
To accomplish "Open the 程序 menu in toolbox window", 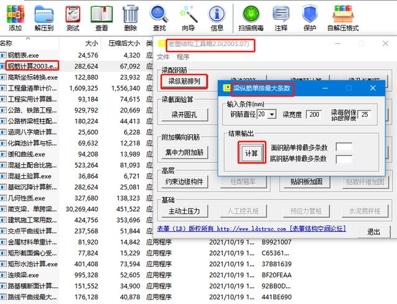I will pos(184,56).
